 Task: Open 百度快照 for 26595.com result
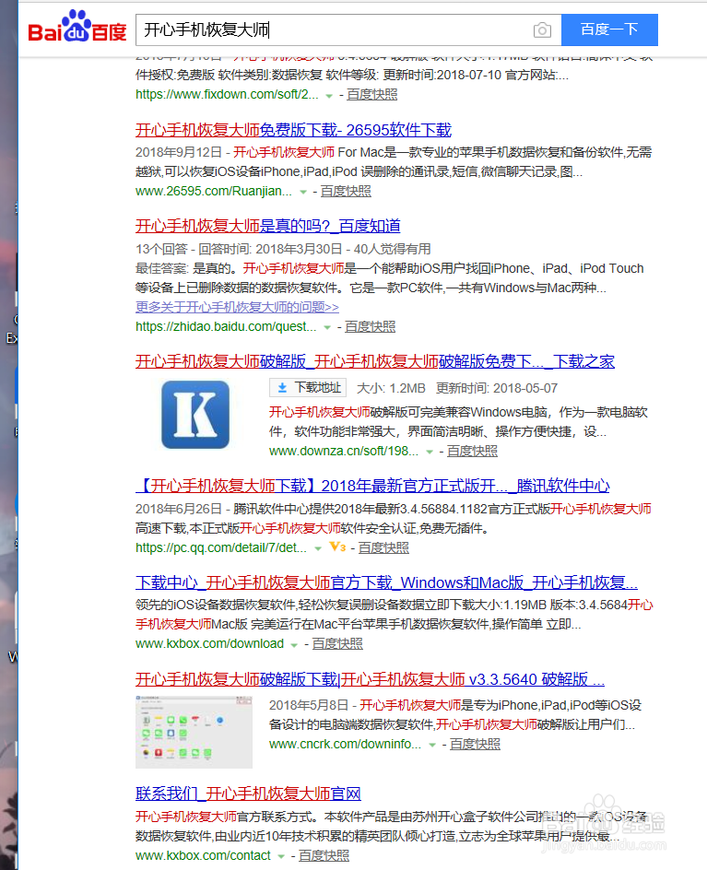click(x=346, y=192)
